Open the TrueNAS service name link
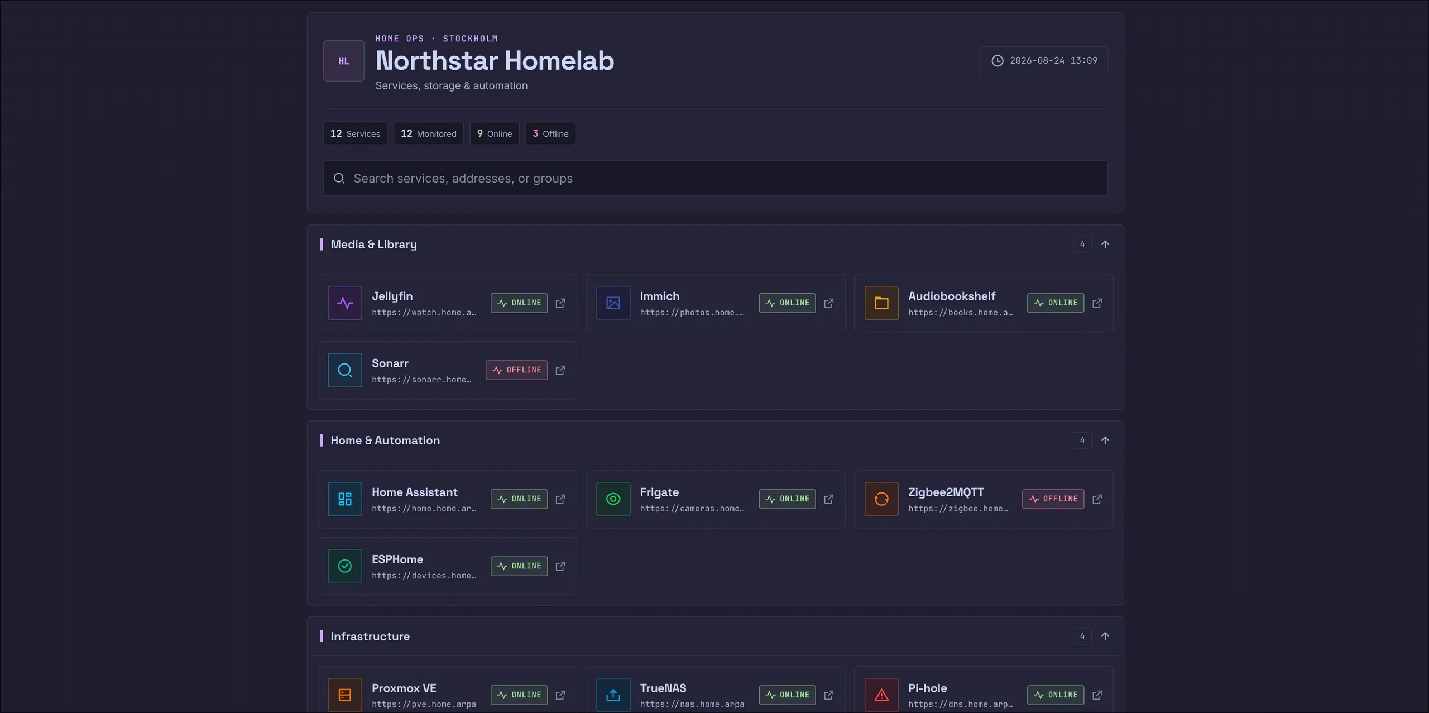1429x713 pixels. click(x=663, y=688)
